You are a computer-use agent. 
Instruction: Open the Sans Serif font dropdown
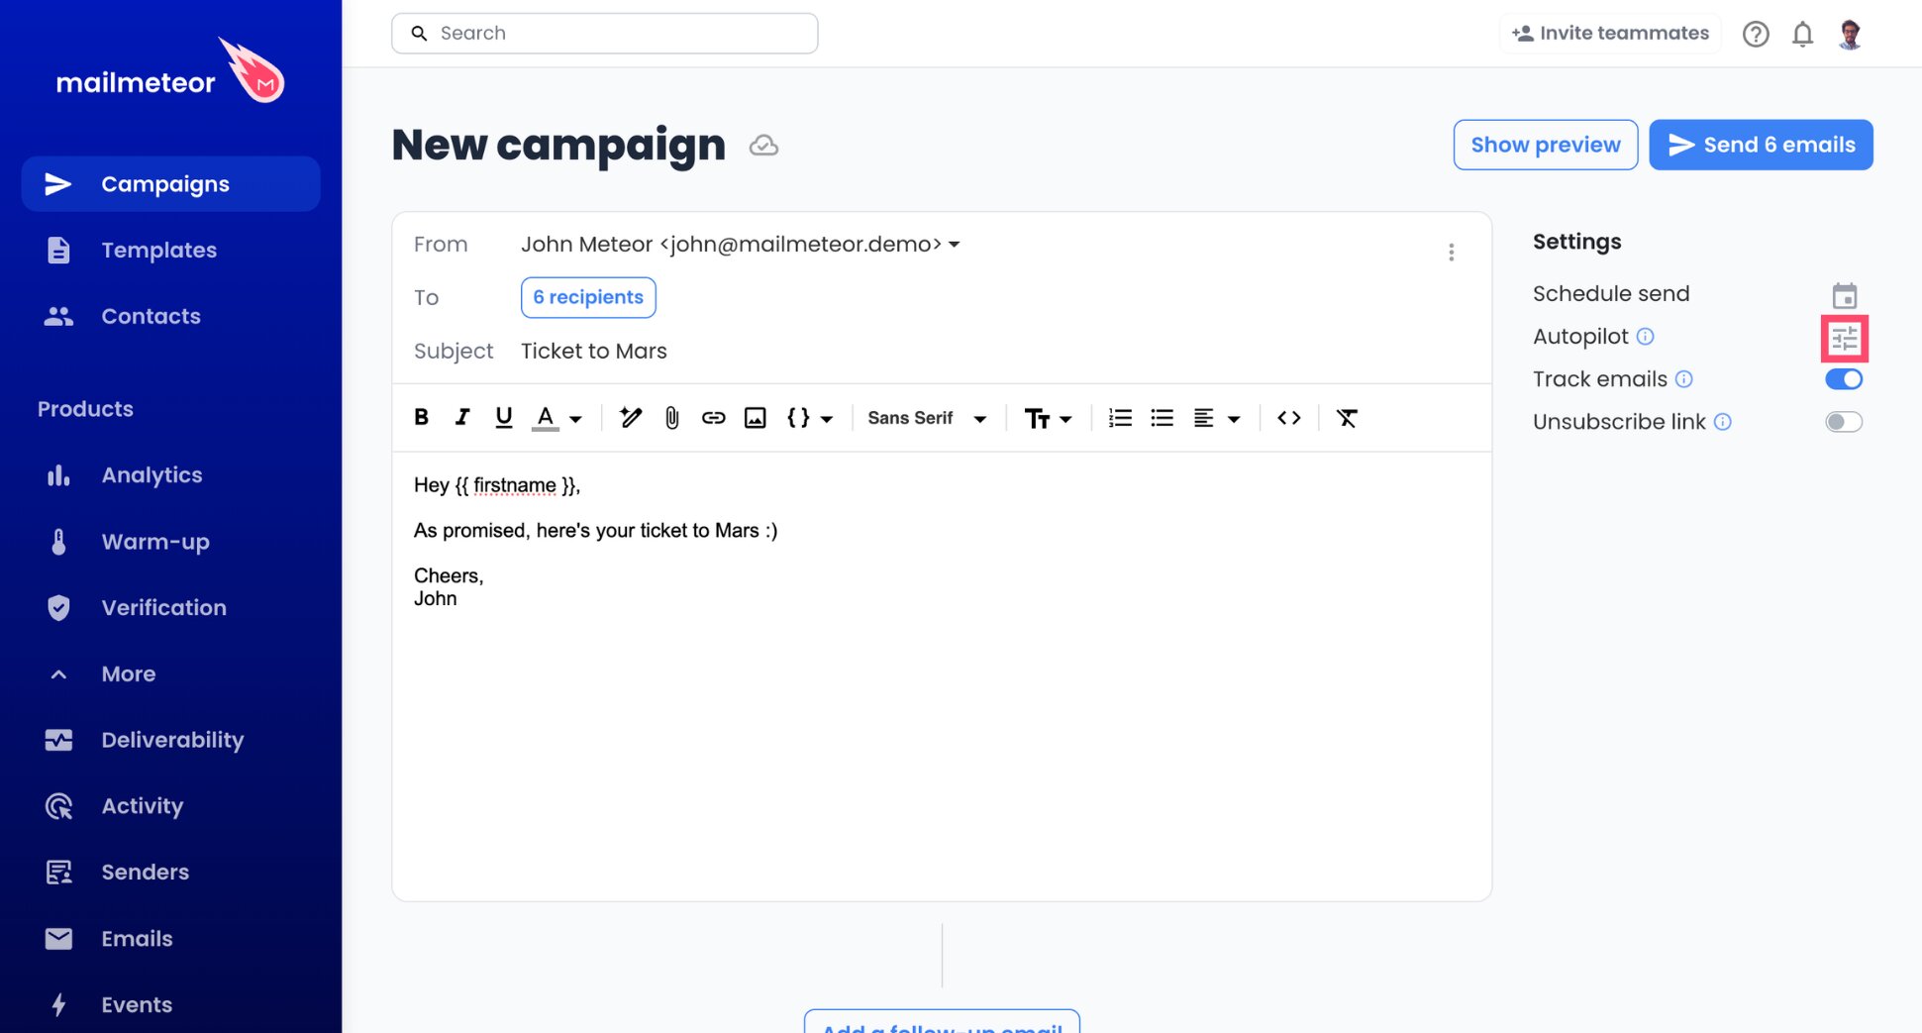click(927, 418)
